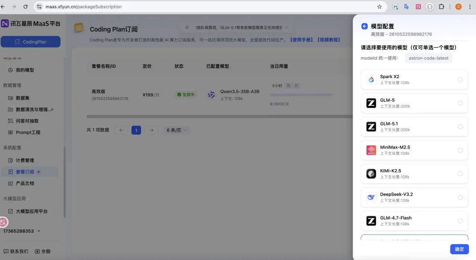The height and width of the screenshot is (260, 476).
Task: Select the GLM-5 radio button
Action: pyautogui.click(x=460, y=103)
